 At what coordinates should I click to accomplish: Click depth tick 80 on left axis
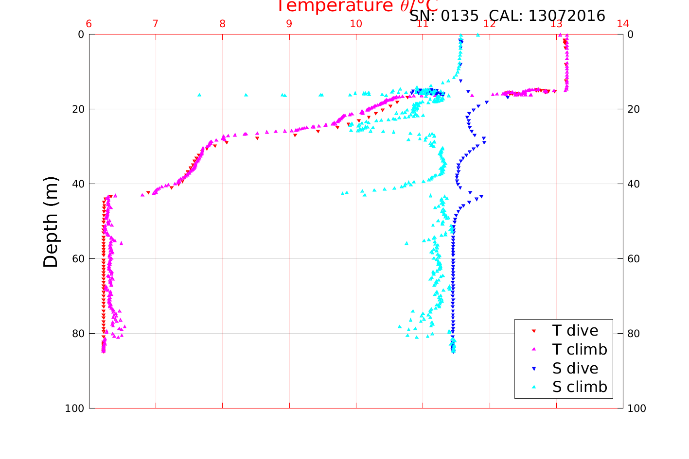[78, 334]
